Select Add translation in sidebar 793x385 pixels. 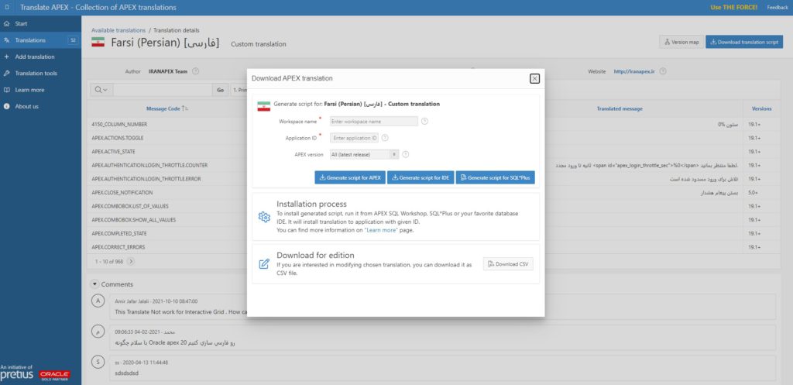click(40, 57)
